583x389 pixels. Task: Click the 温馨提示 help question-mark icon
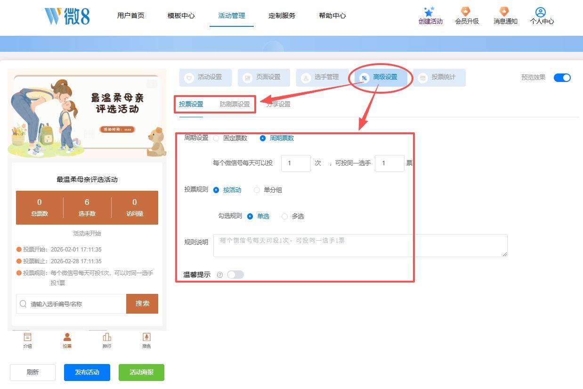tap(220, 275)
